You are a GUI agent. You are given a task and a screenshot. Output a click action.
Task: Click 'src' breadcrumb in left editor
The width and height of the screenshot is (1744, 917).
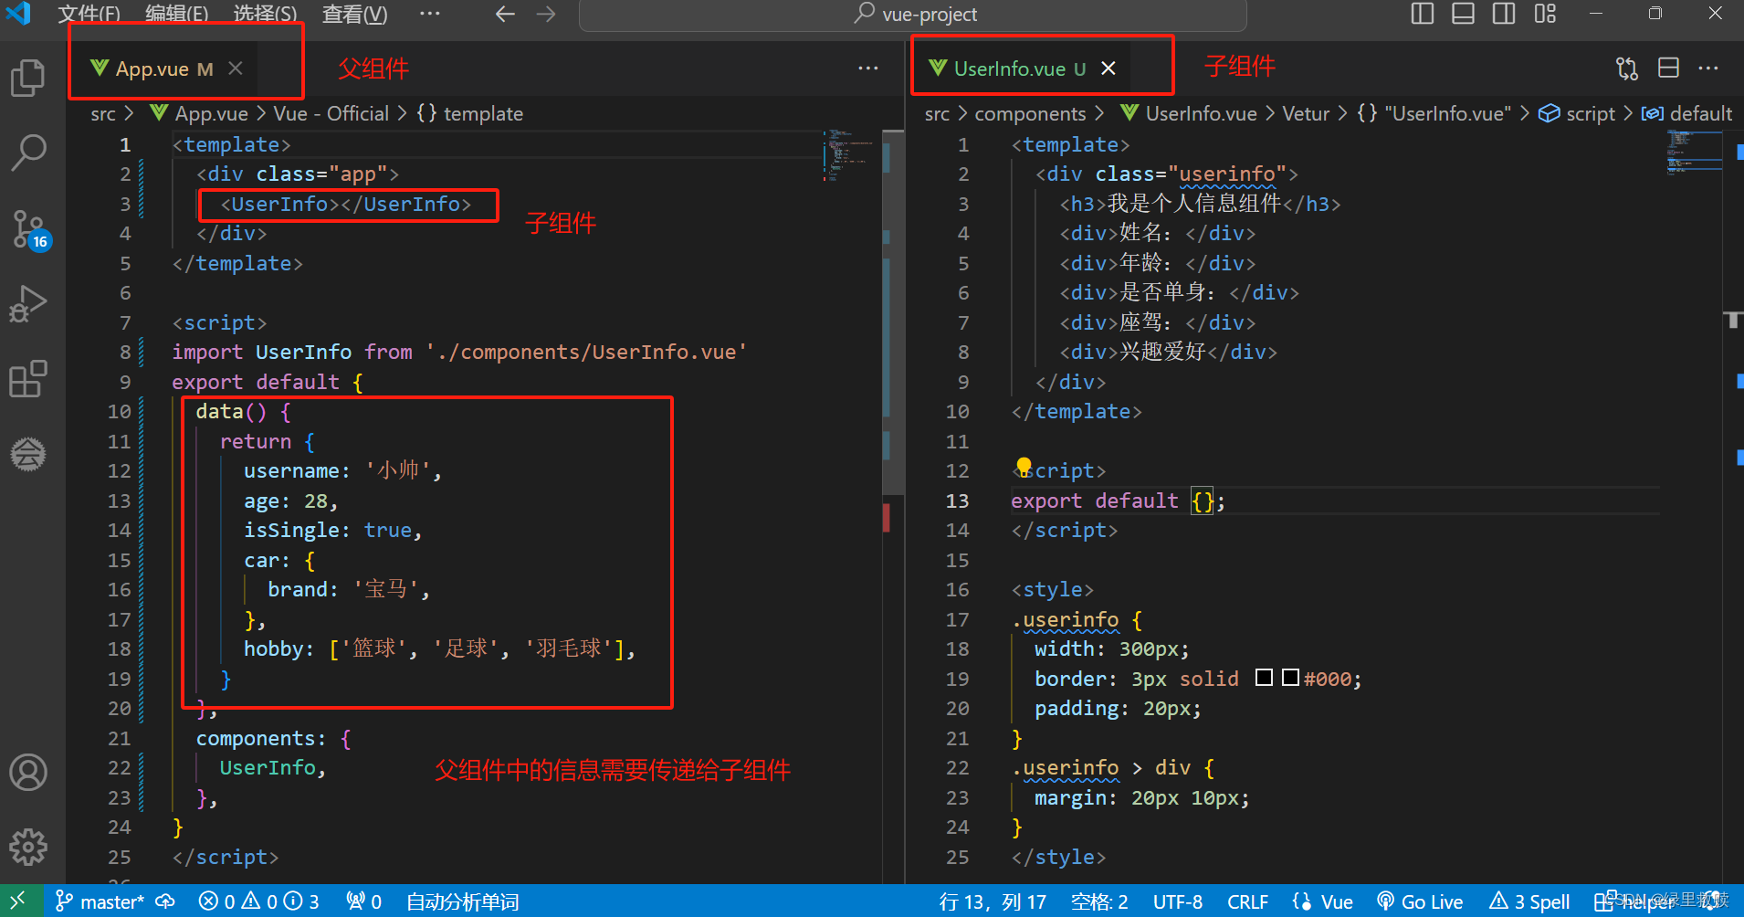click(x=103, y=113)
